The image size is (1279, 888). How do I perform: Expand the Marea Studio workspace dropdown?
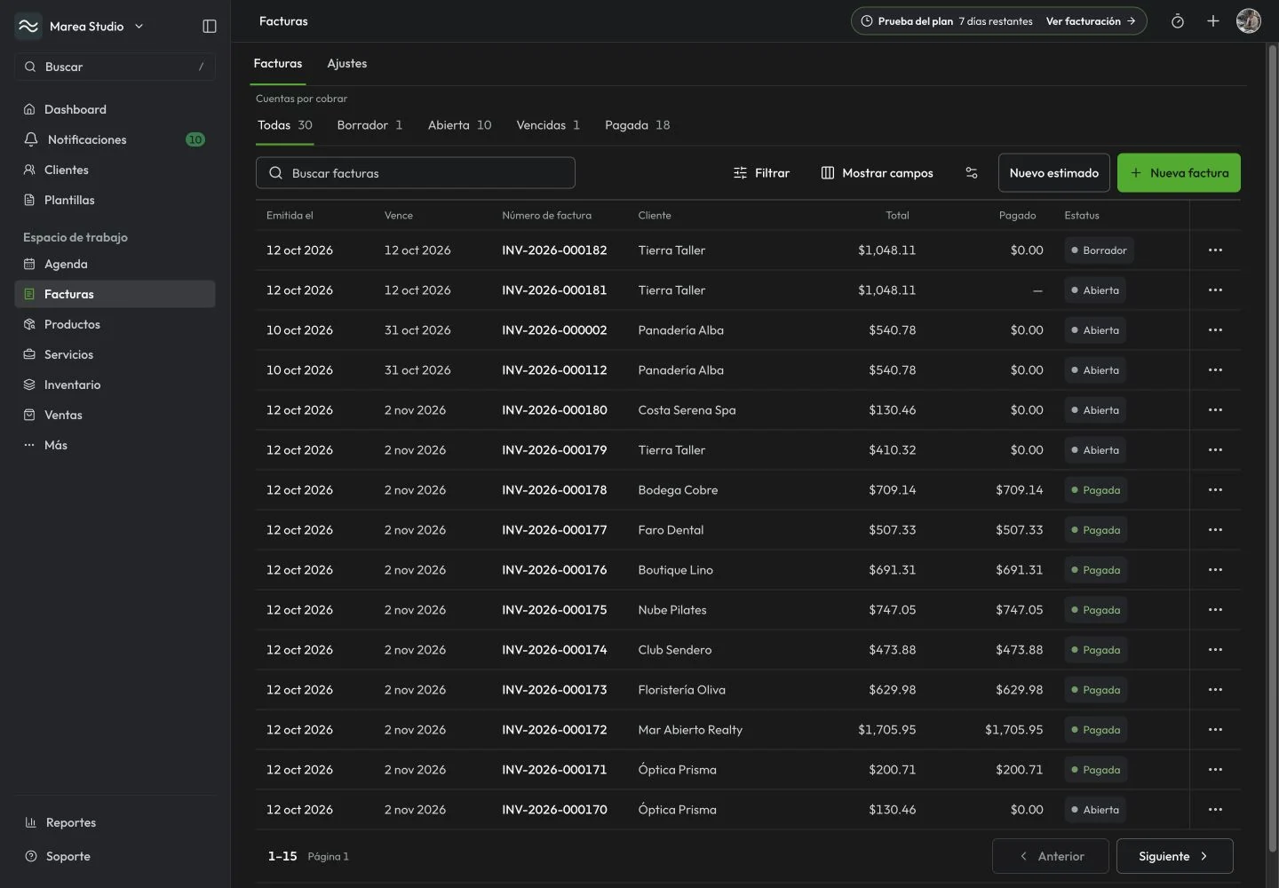click(x=139, y=27)
